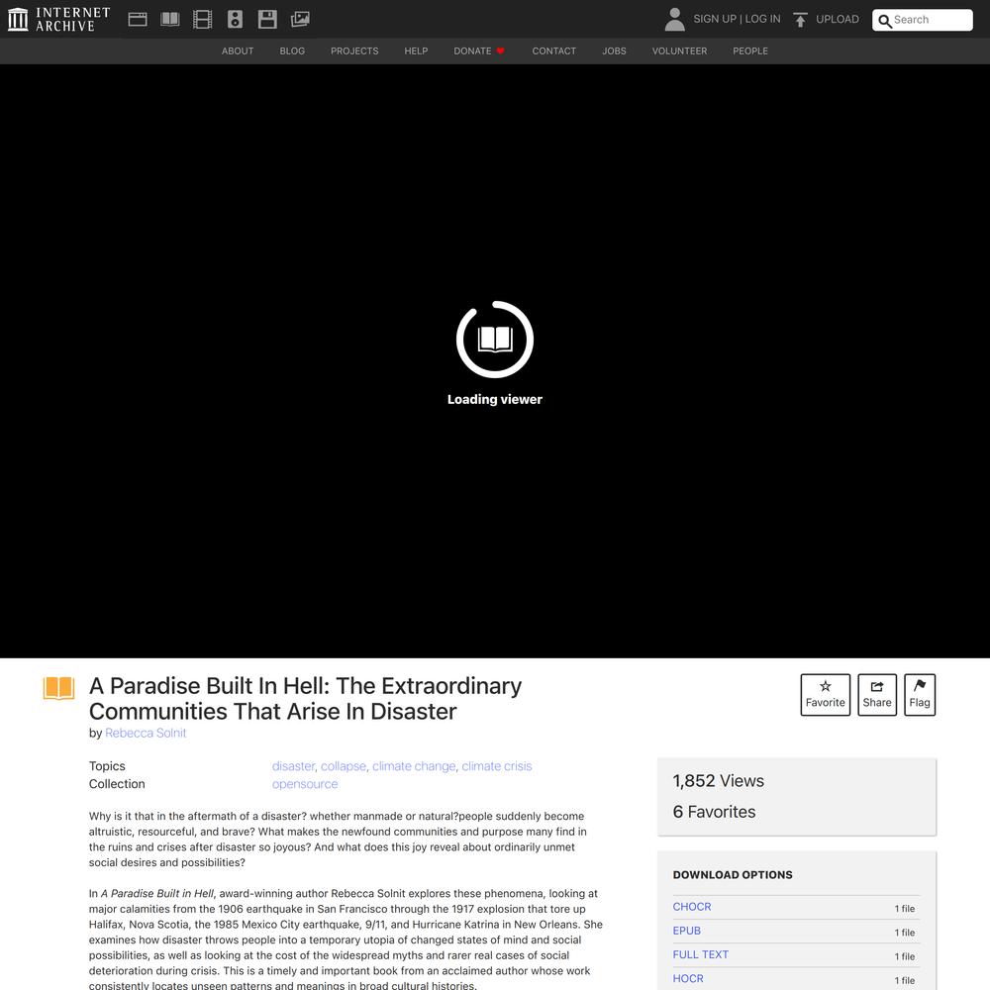The height and width of the screenshot is (990, 990).
Task: Click the user avatar icon
Action: (674, 19)
